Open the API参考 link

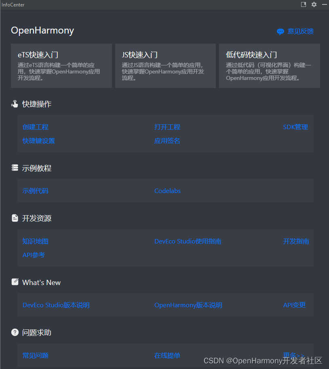[34, 255]
